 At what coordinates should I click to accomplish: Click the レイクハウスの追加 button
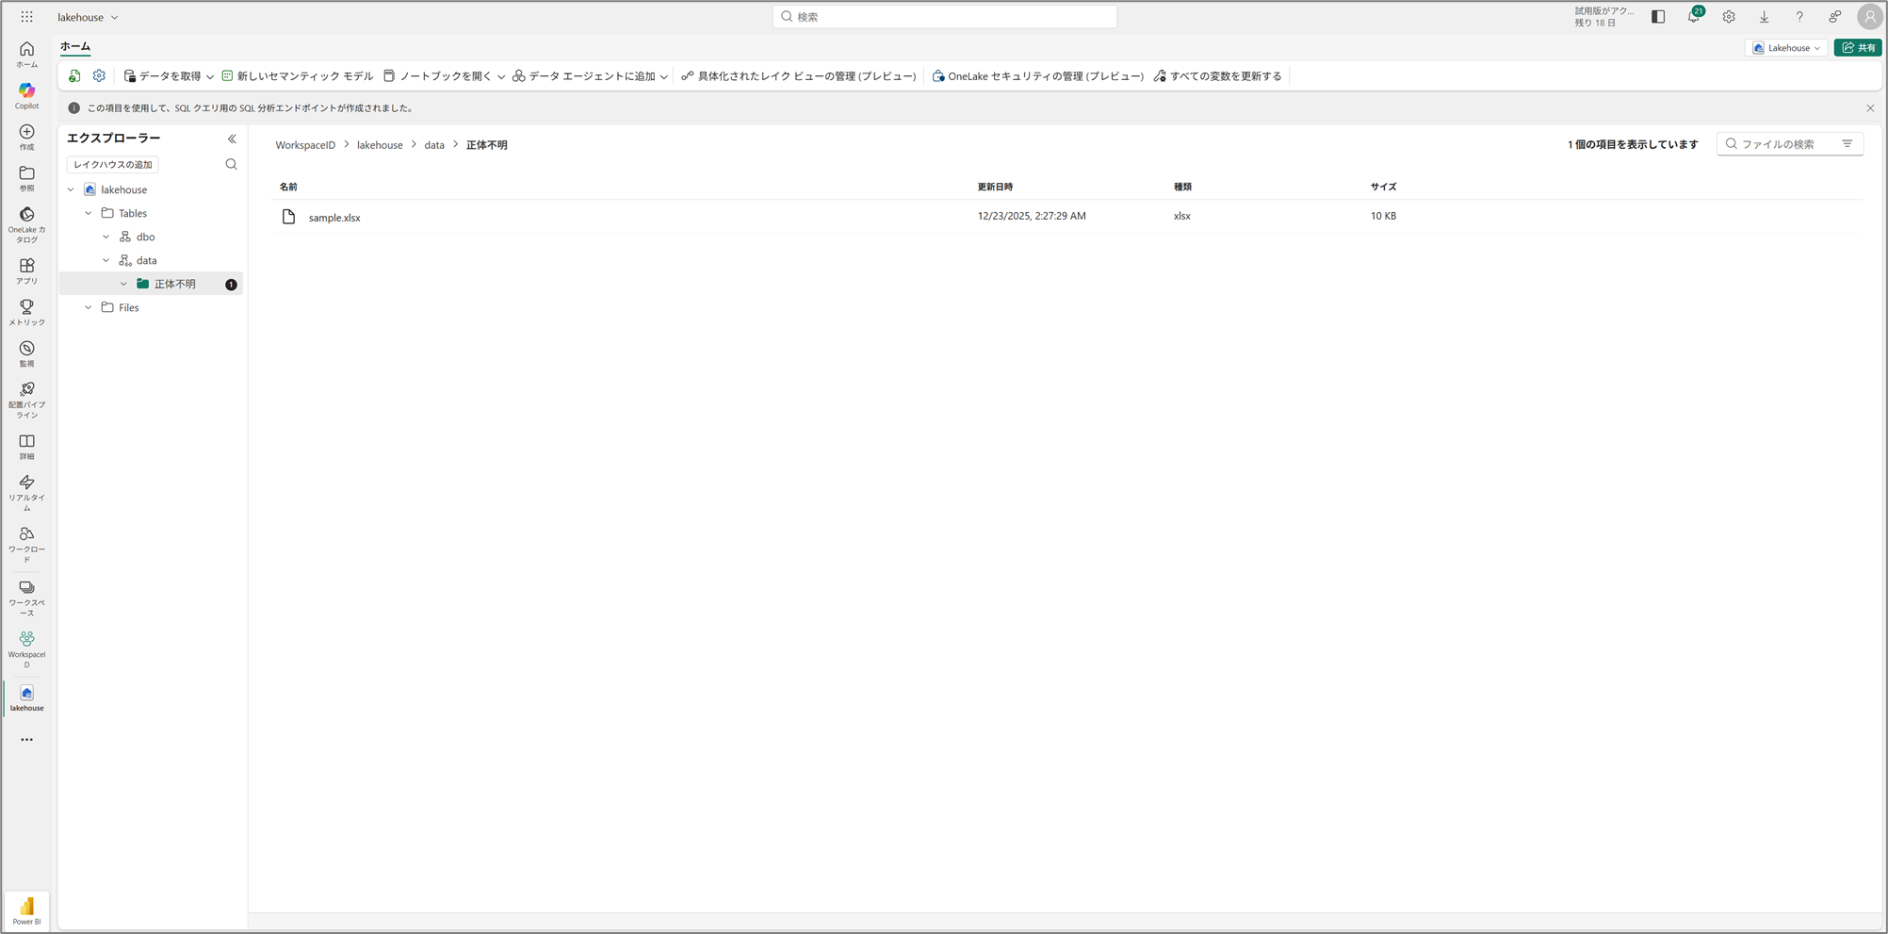(x=113, y=165)
